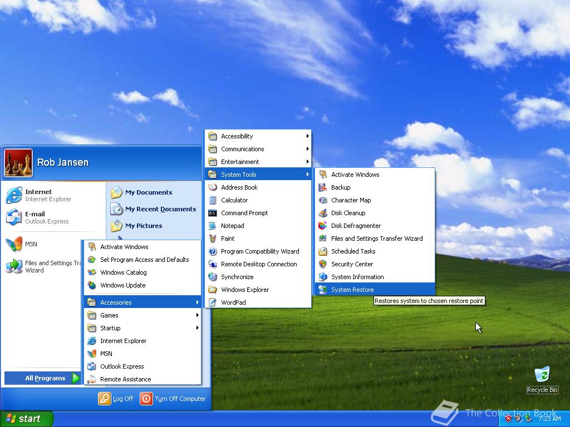Open Set Program Access and Defaults
Image resolution: width=570 pixels, height=427 pixels.
142,260
